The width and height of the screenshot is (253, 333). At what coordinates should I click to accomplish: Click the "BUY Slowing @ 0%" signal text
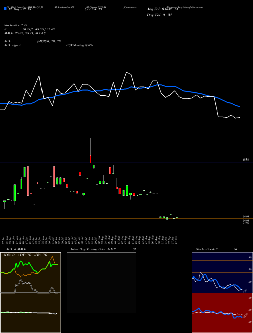pyautogui.click(x=79, y=45)
